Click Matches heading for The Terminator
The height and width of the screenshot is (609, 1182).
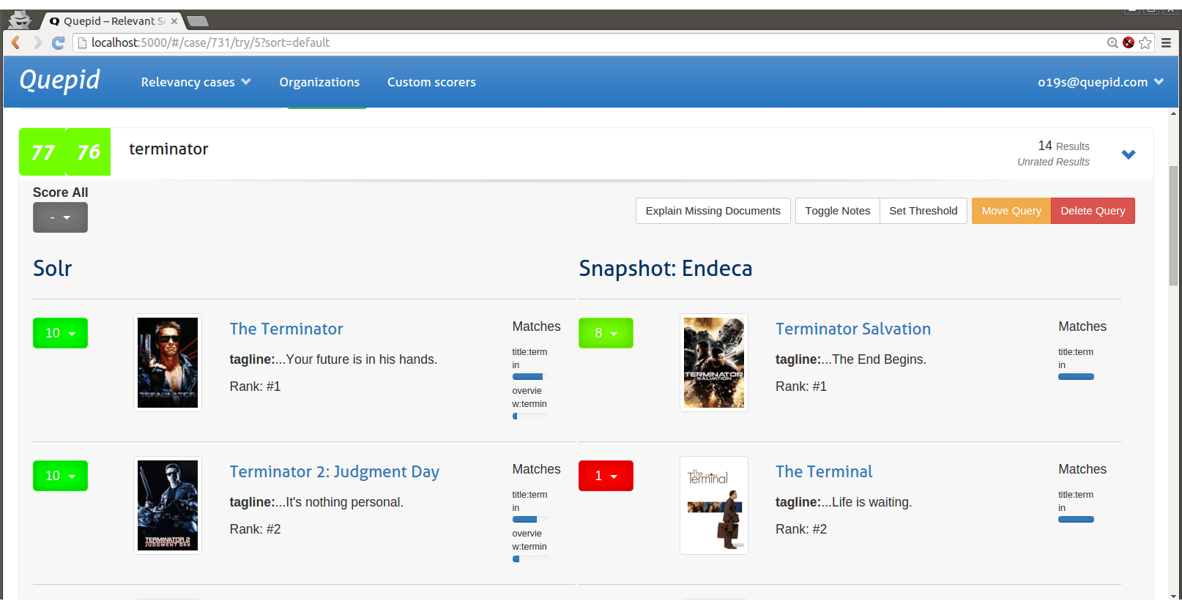536,326
